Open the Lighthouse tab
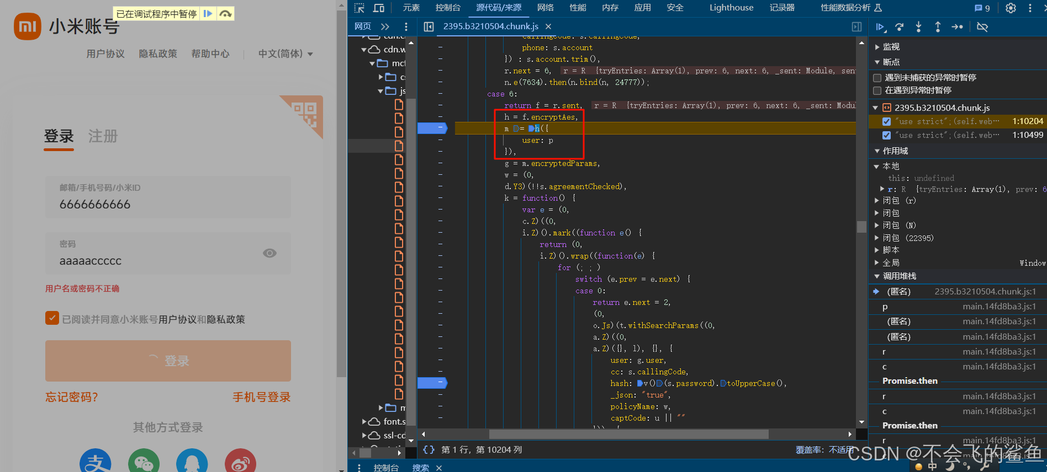 [x=732, y=8]
